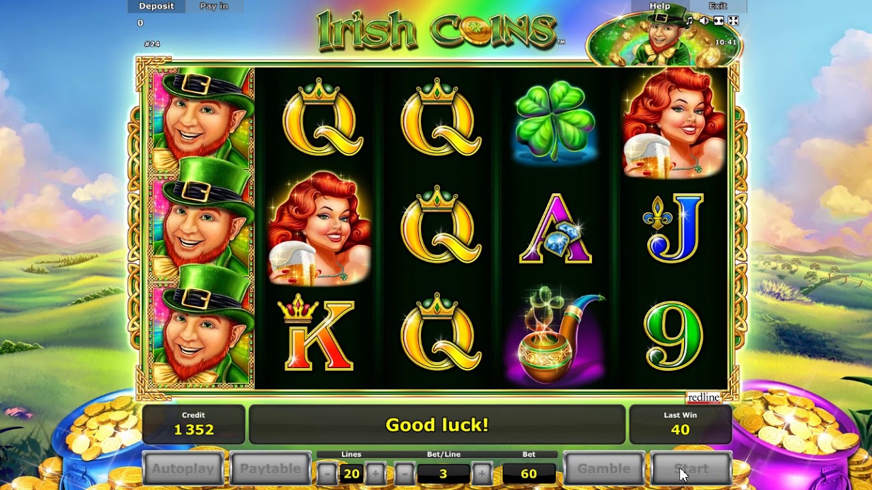This screenshot has width=872, height=490.
Task: Click the Gamble button
Action: [604, 468]
